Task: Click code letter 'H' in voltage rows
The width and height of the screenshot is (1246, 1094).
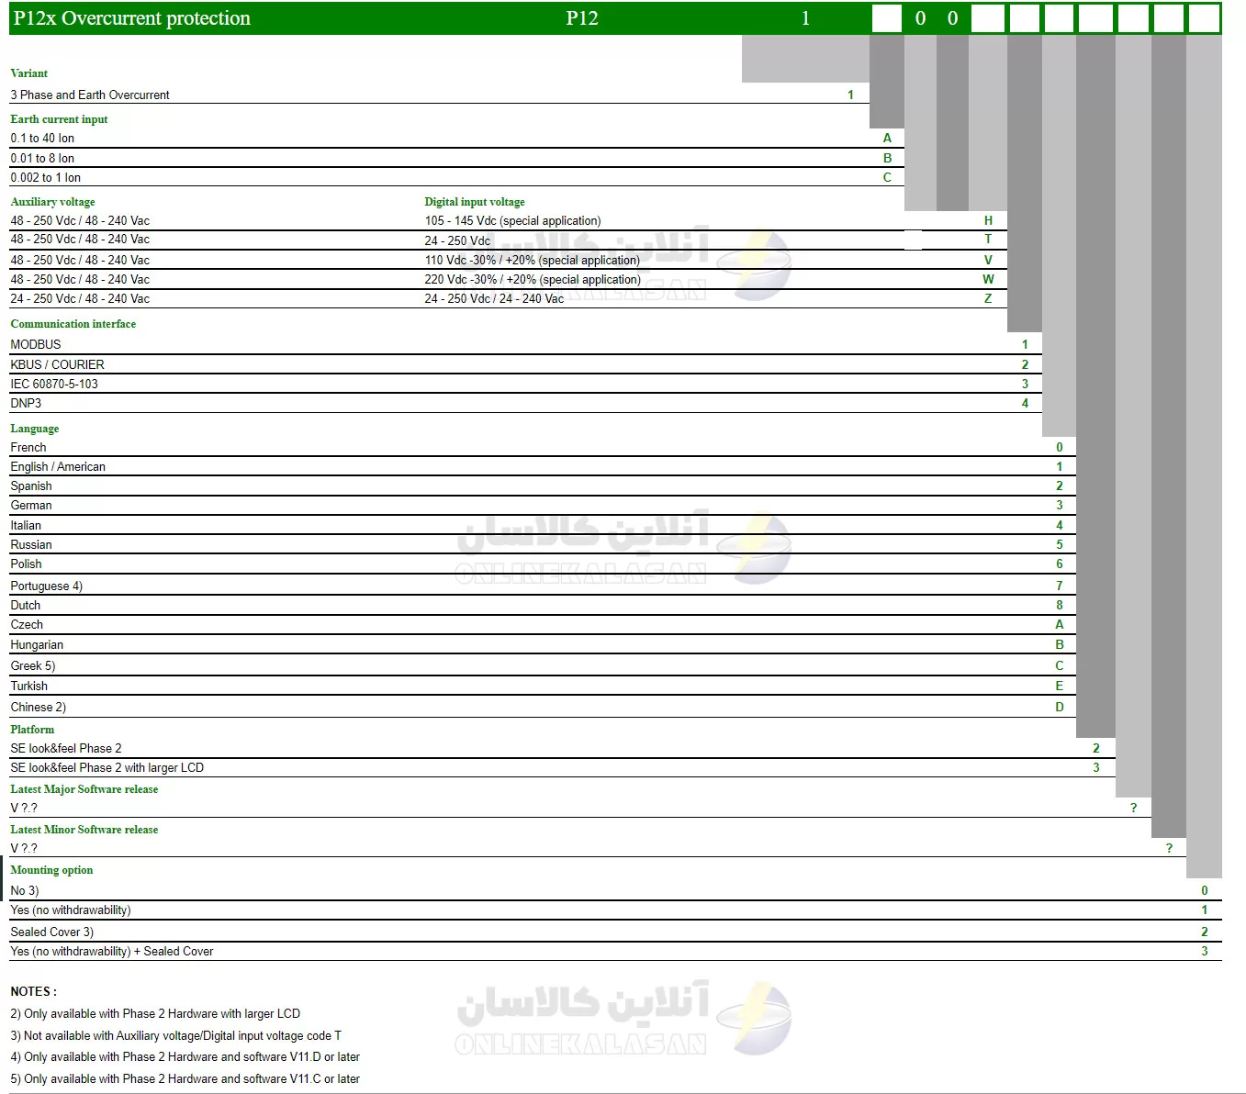Action: click(x=988, y=220)
